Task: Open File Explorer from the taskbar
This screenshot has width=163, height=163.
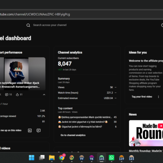Action: (x=52, y=158)
